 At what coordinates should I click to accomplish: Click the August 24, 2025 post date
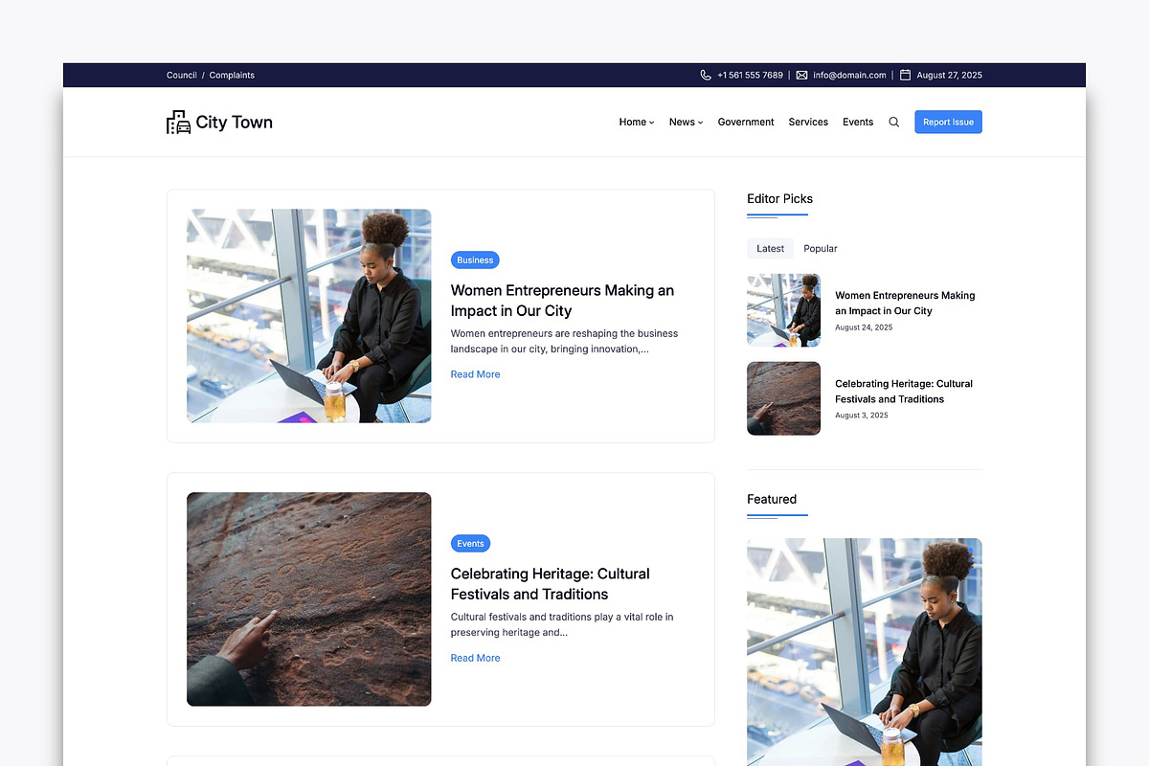[864, 327]
